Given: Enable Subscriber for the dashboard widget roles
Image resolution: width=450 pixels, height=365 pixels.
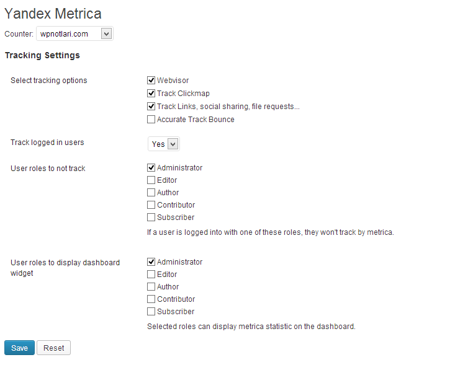Looking at the screenshot, I should [151, 312].
